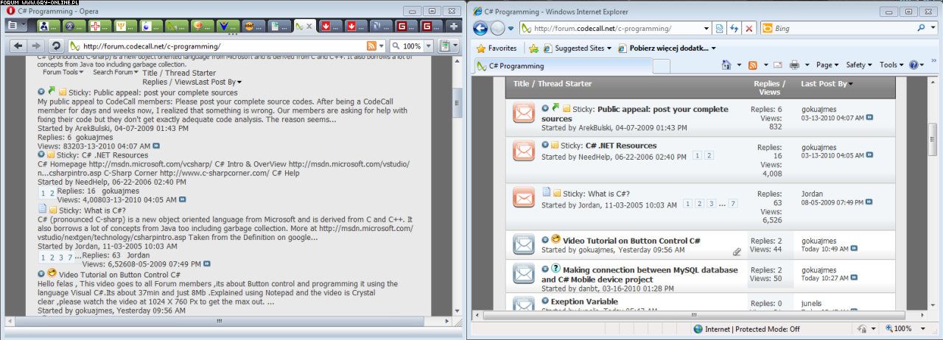The height and width of the screenshot is (340, 943).
Task: Click the IE Help question mark icon
Action: [x=914, y=65]
